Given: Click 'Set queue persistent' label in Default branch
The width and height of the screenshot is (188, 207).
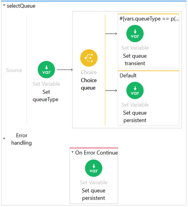Looking at the screenshot, I should 135,116.
